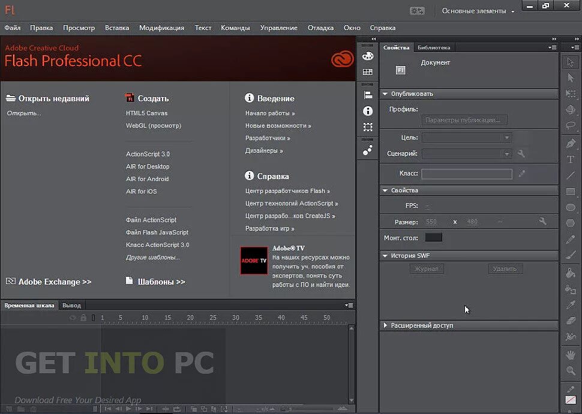Click the play button in timeline controls
Screen dimensions: 582x414
(128, 409)
